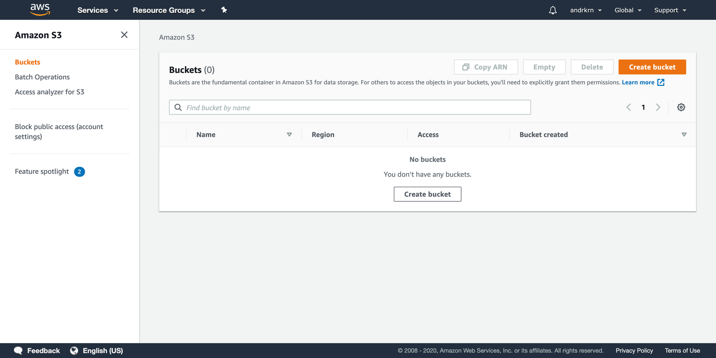Click the orange Create bucket button
Screen dimensions: 716x358
click(652, 67)
